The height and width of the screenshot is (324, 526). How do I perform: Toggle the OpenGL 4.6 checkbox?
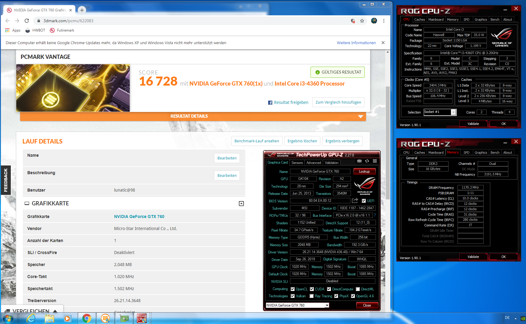(x=353, y=296)
